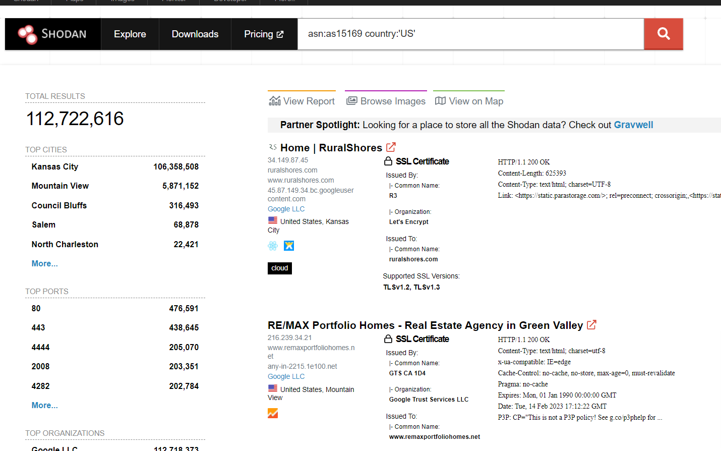Click the Browse Images picture icon
This screenshot has width=721, height=451.
pyautogui.click(x=351, y=101)
